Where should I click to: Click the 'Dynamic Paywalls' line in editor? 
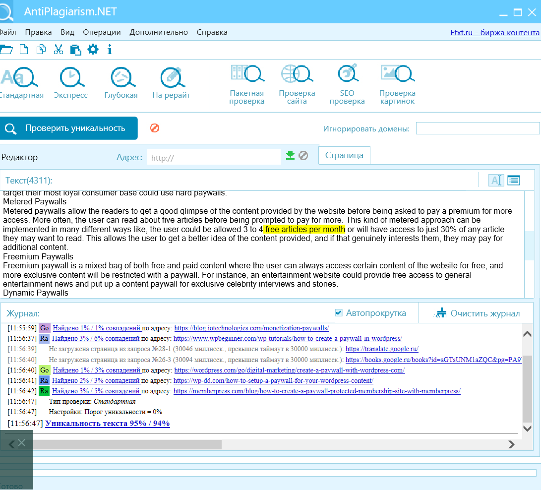[x=36, y=293]
